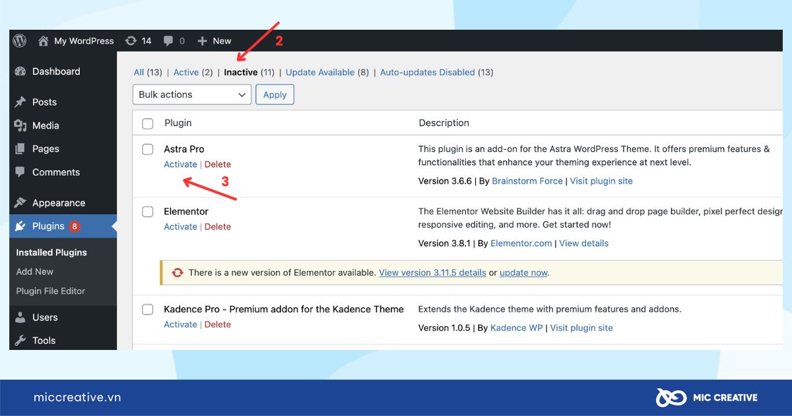Activate the Elementor plugin
The width and height of the screenshot is (792, 416).
[180, 226]
